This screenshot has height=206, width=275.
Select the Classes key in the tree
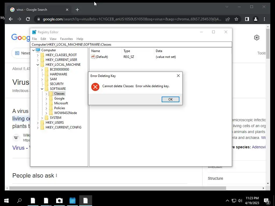click(x=59, y=94)
